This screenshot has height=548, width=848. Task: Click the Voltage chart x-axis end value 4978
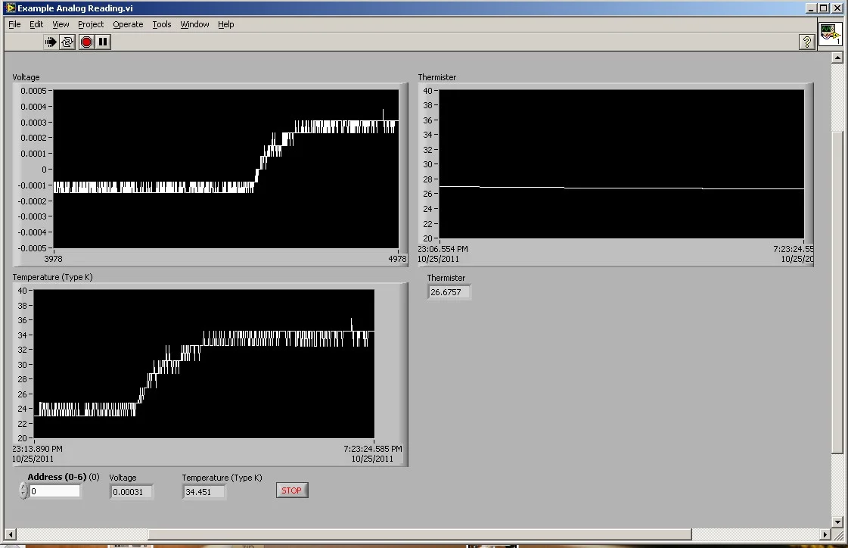[x=397, y=259]
